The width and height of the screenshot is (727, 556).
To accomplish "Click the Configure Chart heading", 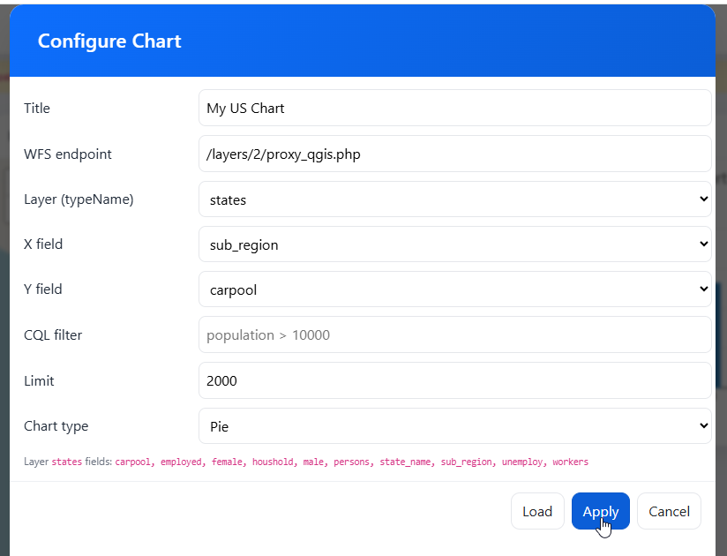I will coord(109,41).
